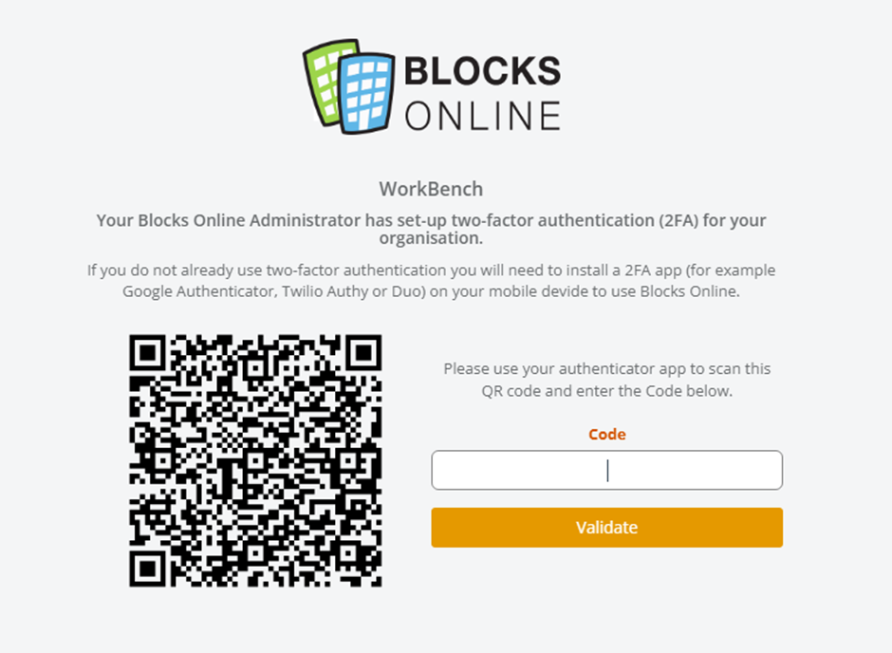
Task: Click 'QR code and enter the Code below' line
Action: [607, 391]
